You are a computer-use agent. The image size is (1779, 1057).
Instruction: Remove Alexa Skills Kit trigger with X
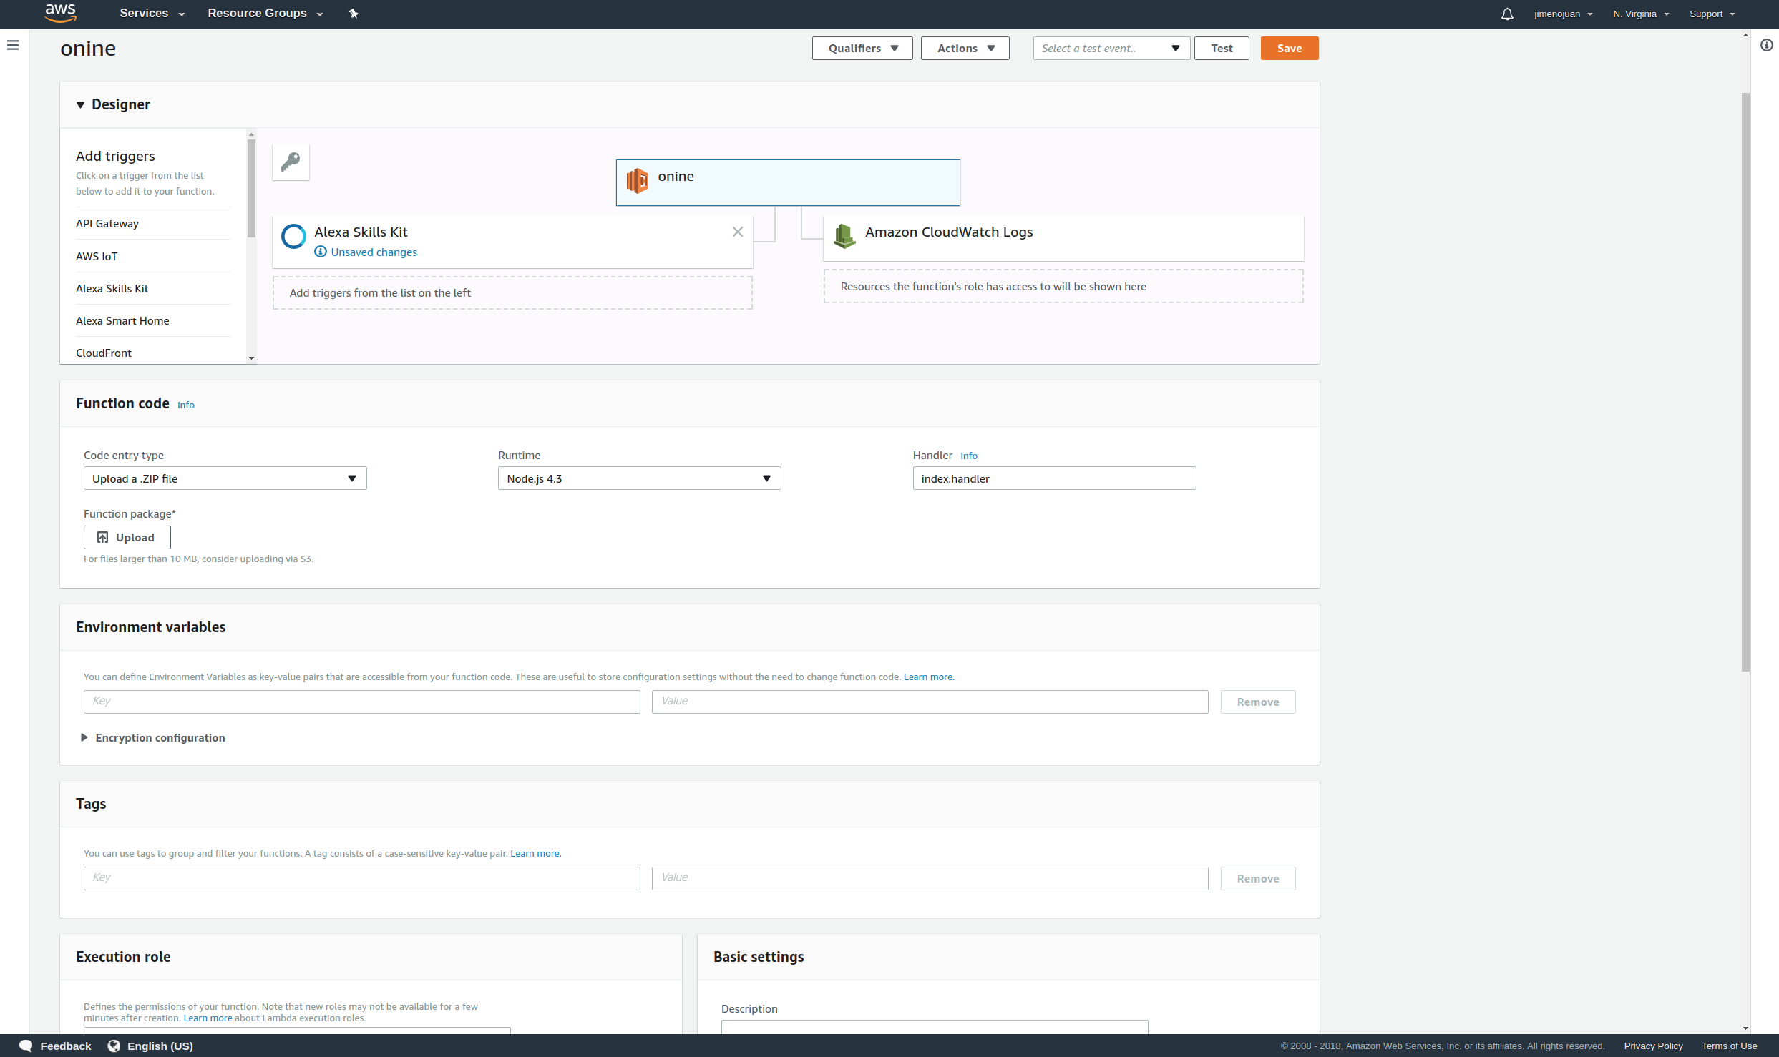point(738,232)
